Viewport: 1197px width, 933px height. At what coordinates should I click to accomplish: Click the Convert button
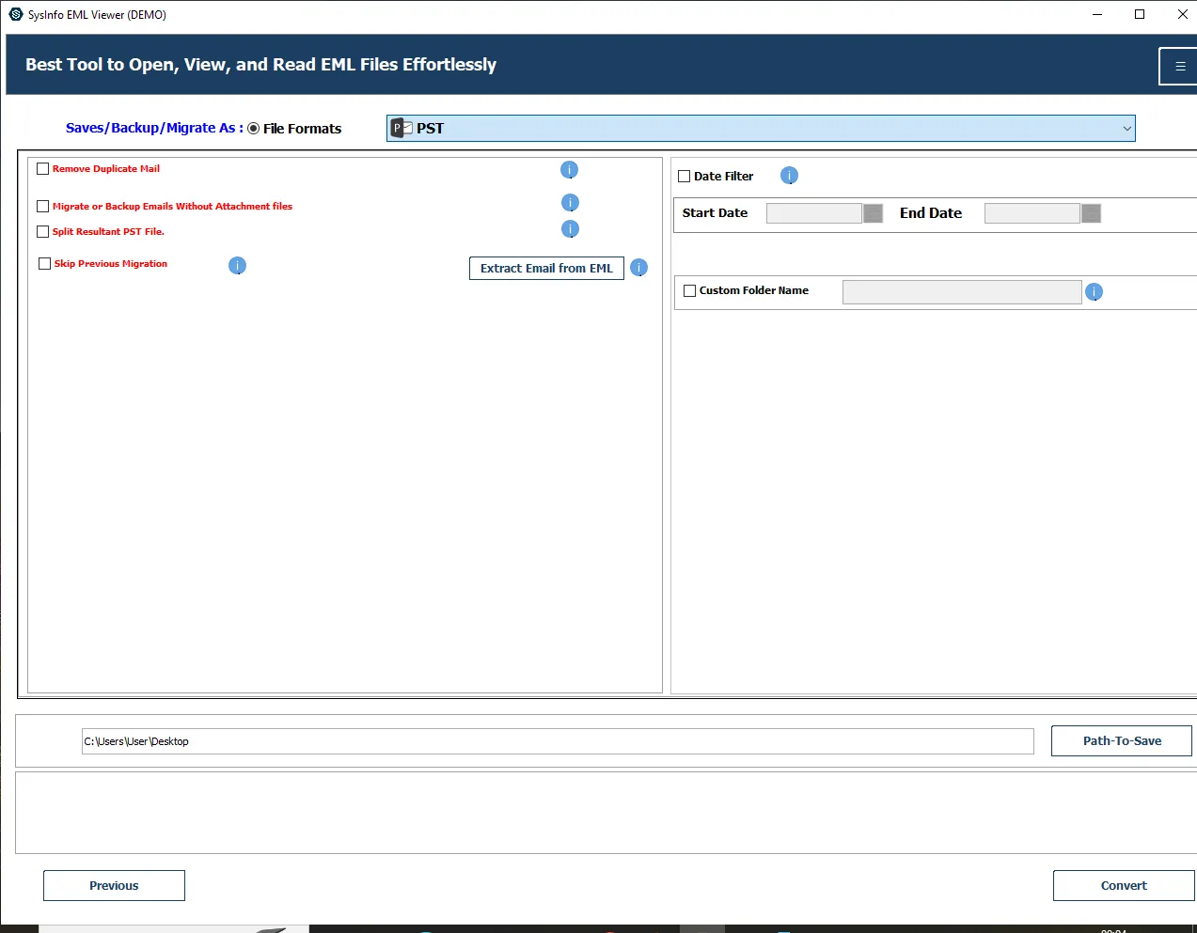tap(1124, 885)
